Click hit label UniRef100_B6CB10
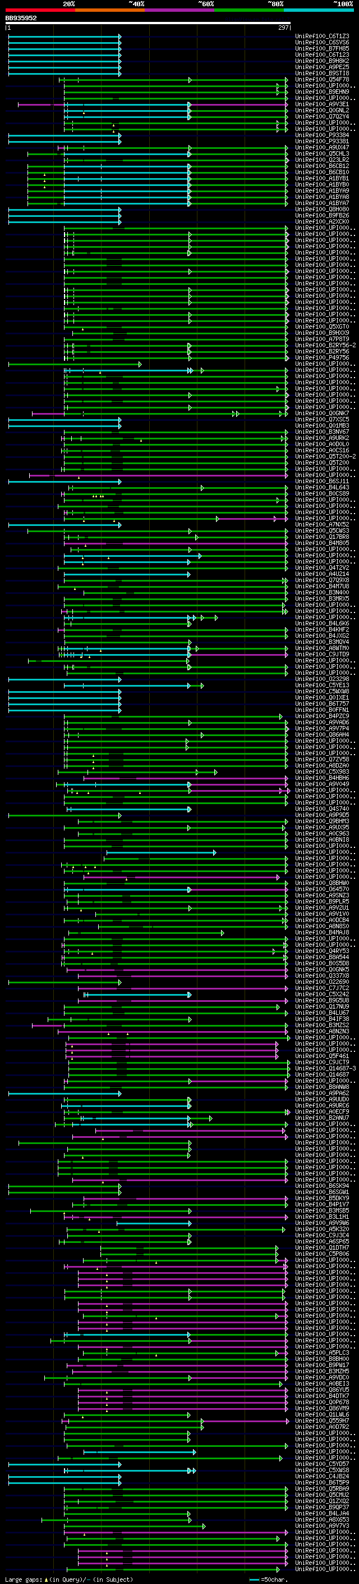359x1584 pixels. coord(322,172)
